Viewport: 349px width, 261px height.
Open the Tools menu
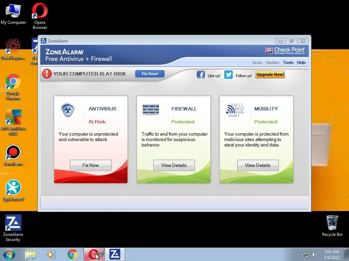[288, 63]
